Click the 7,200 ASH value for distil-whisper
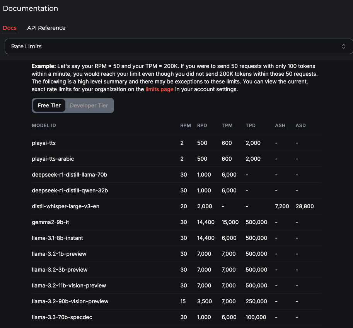 282,206
